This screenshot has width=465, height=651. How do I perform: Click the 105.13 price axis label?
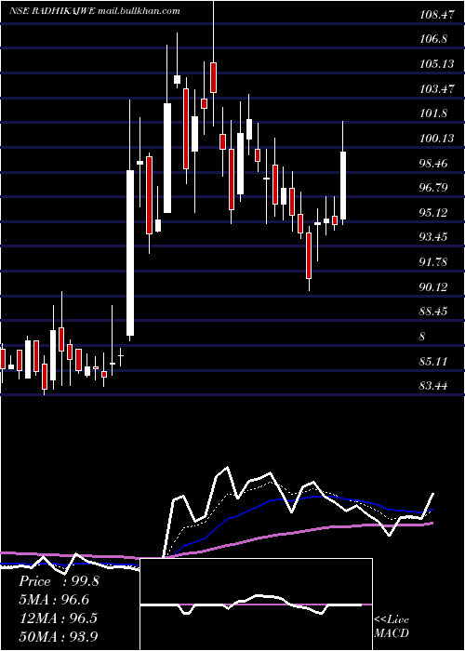coord(436,64)
